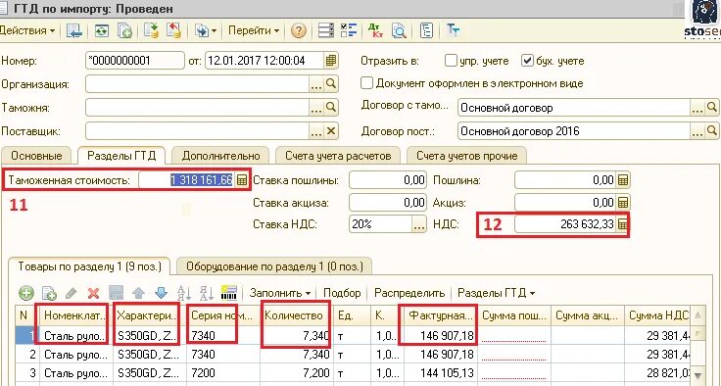Screen dimensions: 721x386
Task: Enable the упр. учете checkbox
Action: 451,61
